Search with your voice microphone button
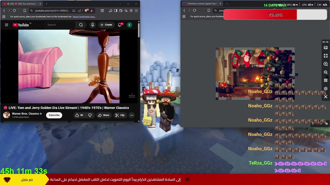The width and height of the screenshot is (330, 185). 93,25
